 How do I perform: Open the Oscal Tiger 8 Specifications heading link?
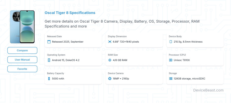pyautogui.click(x=70, y=13)
